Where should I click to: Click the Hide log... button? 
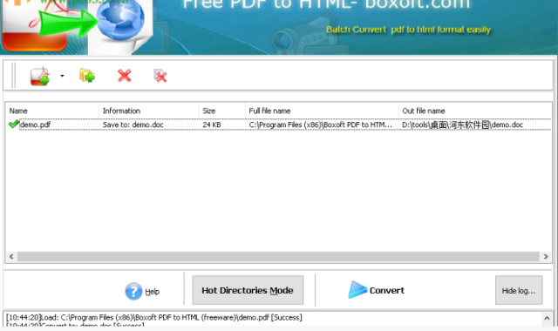pyautogui.click(x=519, y=290)
